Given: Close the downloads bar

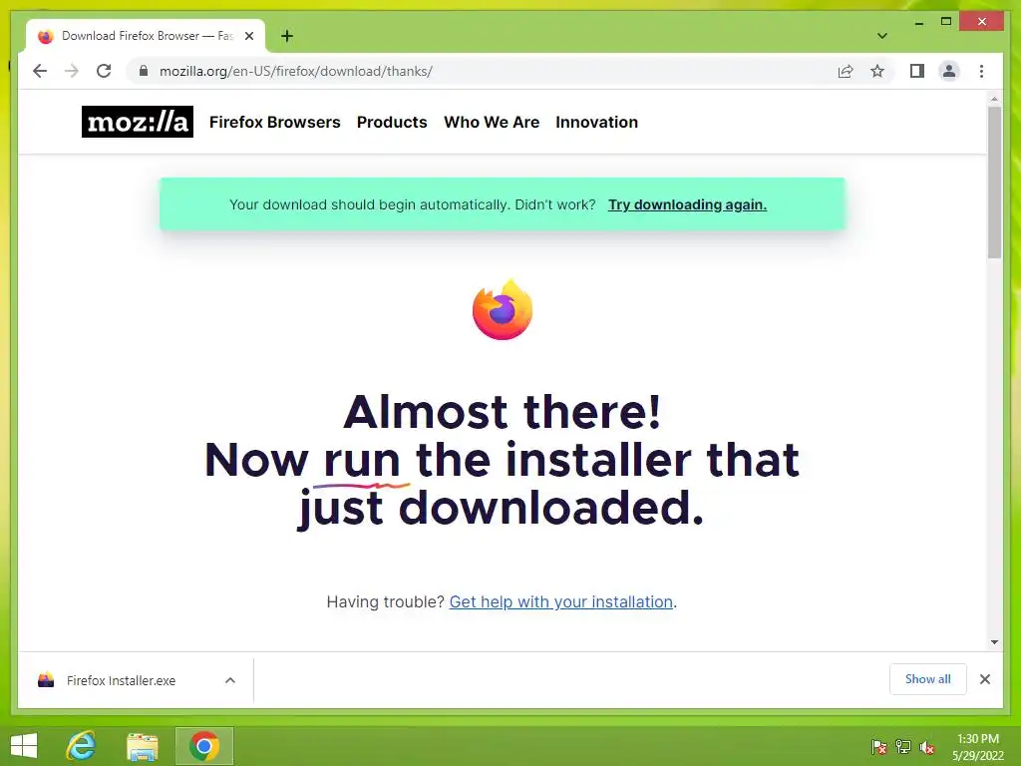Looking at the screenshot, I should (984, 679).
